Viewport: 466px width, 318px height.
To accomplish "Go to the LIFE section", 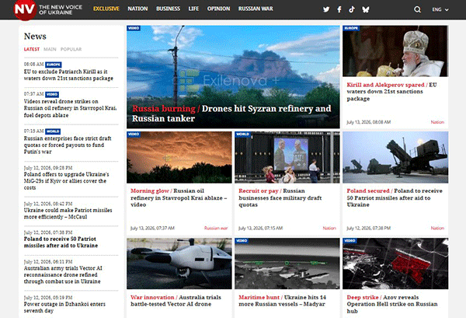I will pos(193,9).
